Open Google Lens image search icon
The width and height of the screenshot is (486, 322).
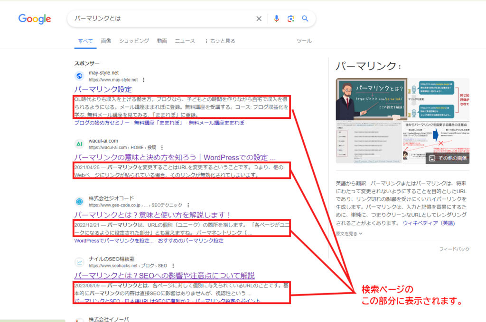coord(290,19)
